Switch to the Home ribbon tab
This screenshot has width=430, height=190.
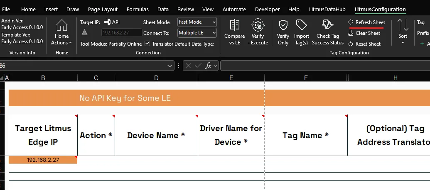tap(28, 9)
